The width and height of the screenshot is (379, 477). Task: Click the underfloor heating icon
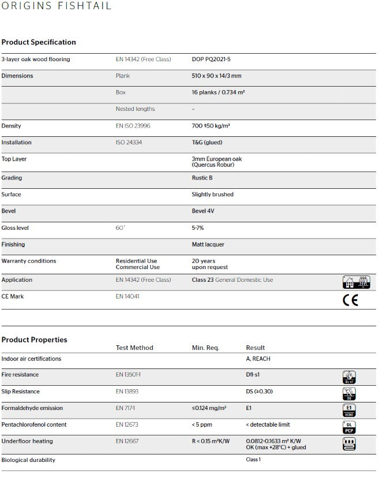(349, 444)
